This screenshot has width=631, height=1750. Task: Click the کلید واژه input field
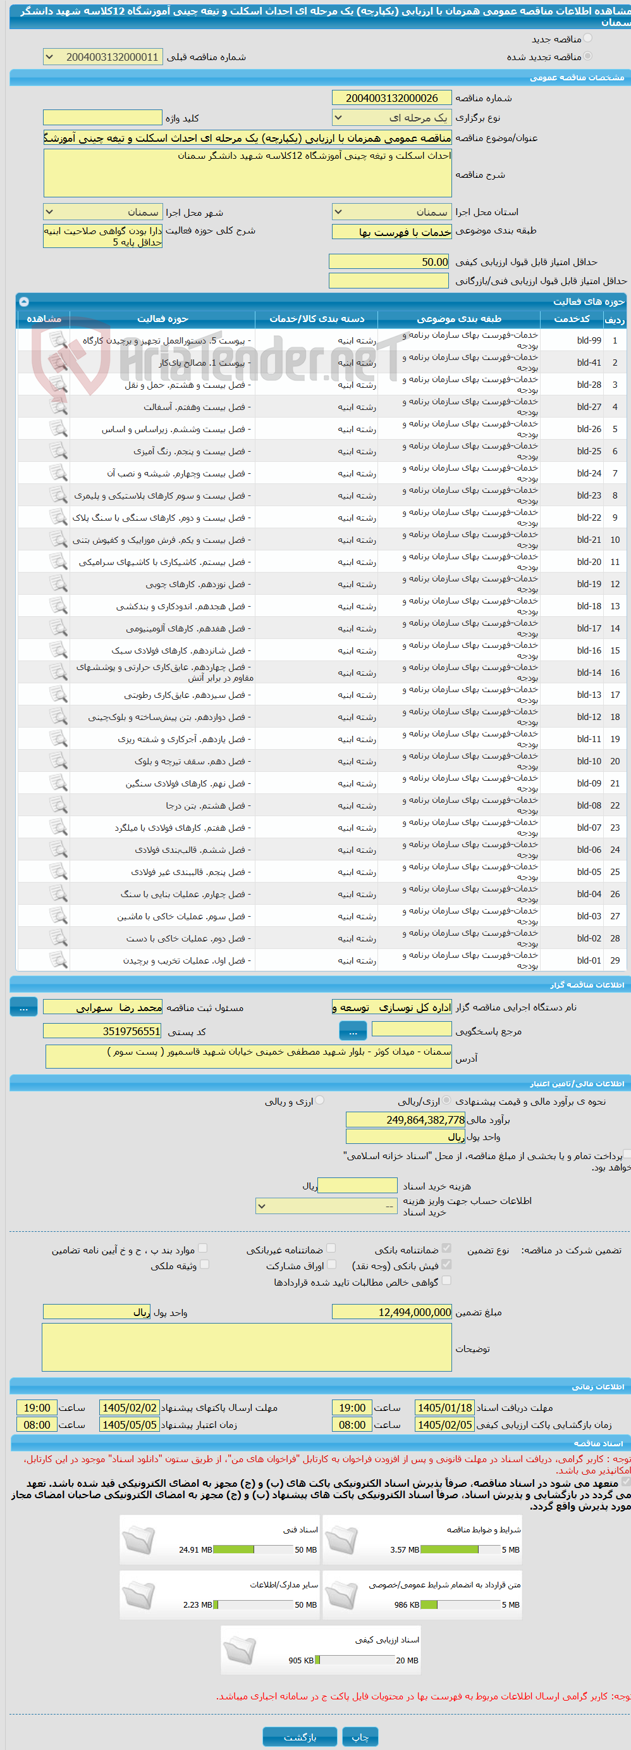[102, 118]
